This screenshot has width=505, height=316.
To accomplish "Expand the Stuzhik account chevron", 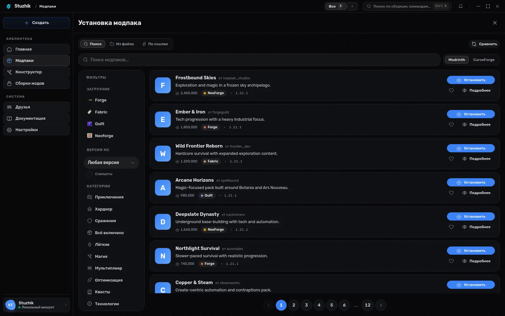I will 66,305.
